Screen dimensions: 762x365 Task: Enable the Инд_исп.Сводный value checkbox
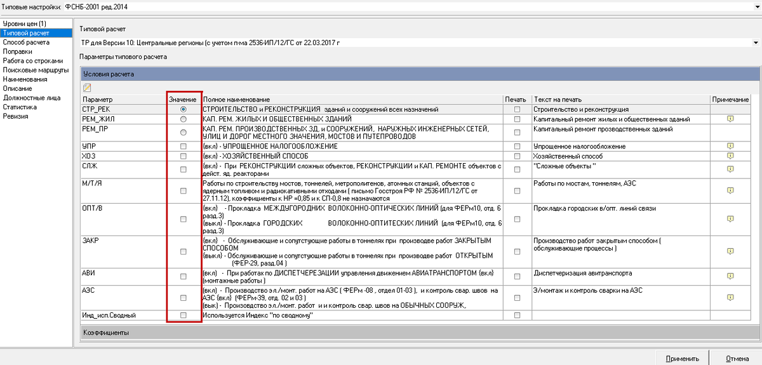point(184,315)
